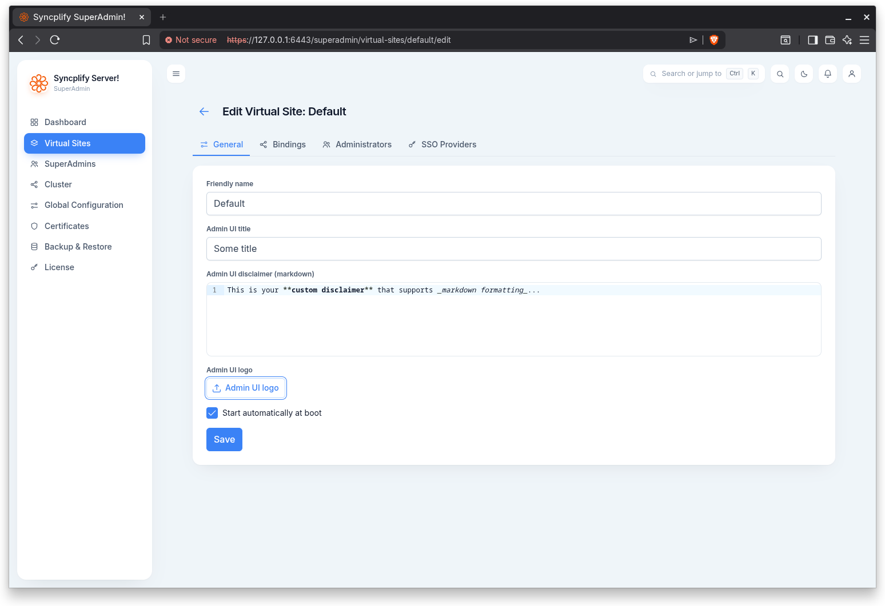Open License page
The image size is (885, 606).
pos(85,267)
